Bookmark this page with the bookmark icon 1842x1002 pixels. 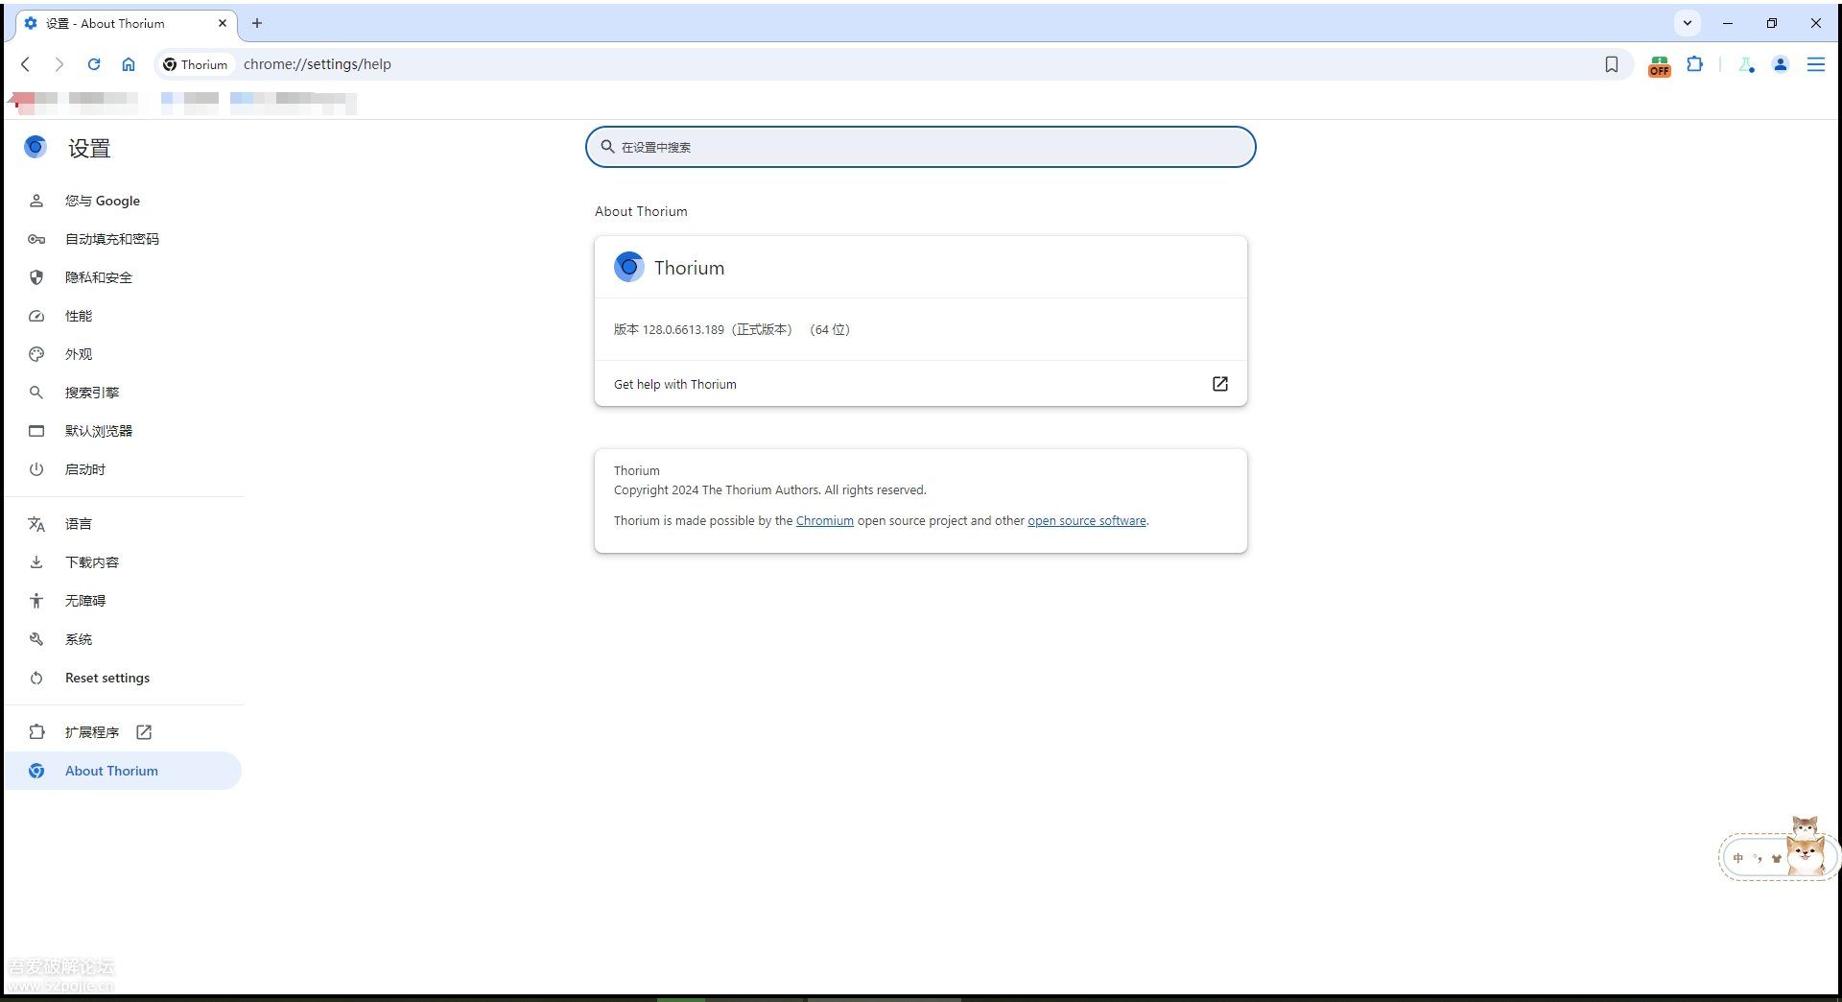1612,64
